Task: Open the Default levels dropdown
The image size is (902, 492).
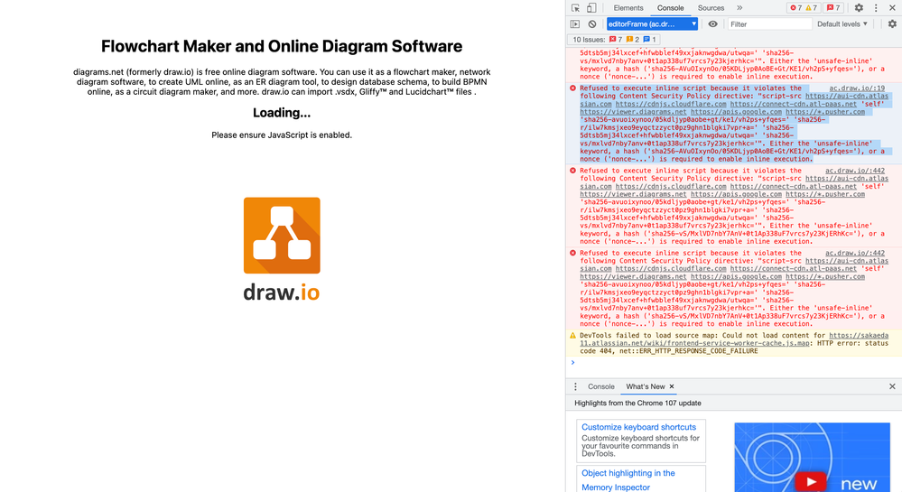Action: point(842,24)
